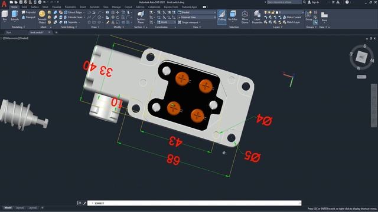The width and height of the screenshot is (378, 212).
Task: Click the Group tool icon
Action: coord(308,16)
